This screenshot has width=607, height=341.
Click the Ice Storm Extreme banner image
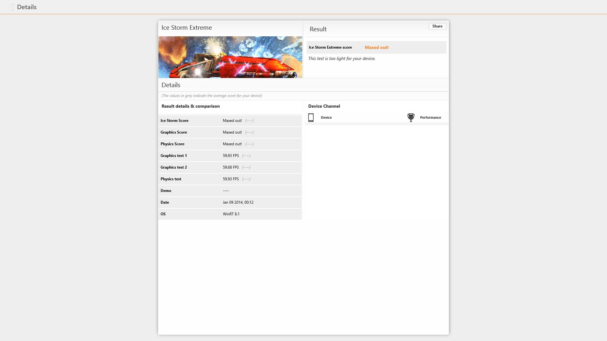(x=230, y=57)
